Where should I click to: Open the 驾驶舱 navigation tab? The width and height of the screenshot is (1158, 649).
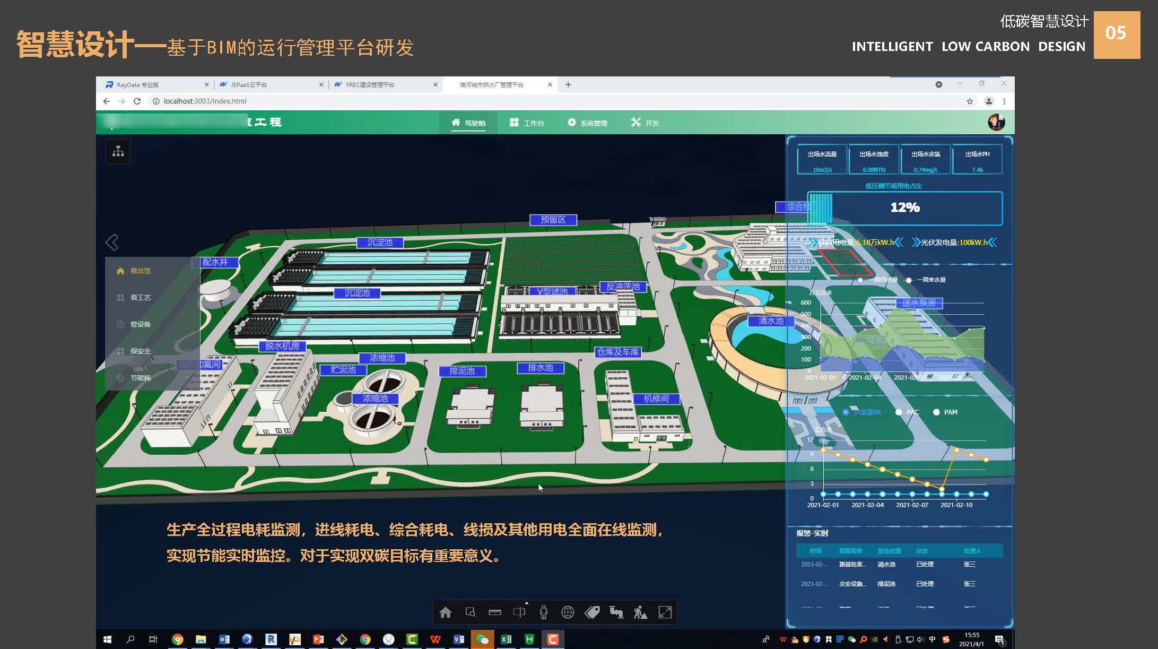click(x=468, y=123)
